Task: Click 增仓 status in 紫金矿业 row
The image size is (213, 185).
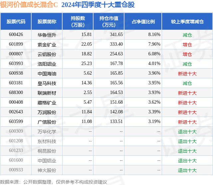Action: tap(187, 45)
